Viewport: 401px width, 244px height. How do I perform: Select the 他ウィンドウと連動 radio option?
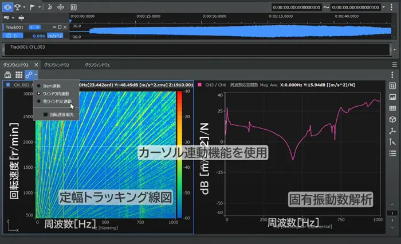39,101
